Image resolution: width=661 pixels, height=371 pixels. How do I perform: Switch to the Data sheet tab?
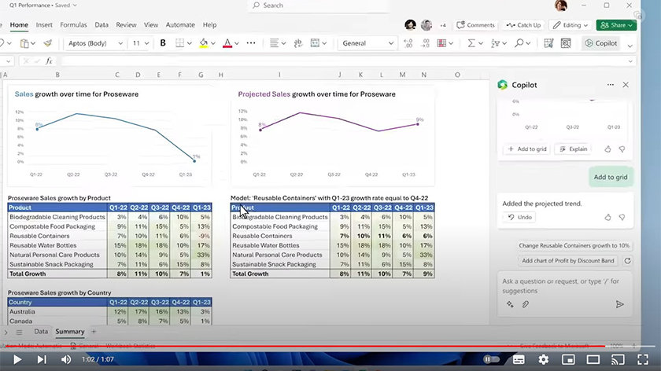41,332
